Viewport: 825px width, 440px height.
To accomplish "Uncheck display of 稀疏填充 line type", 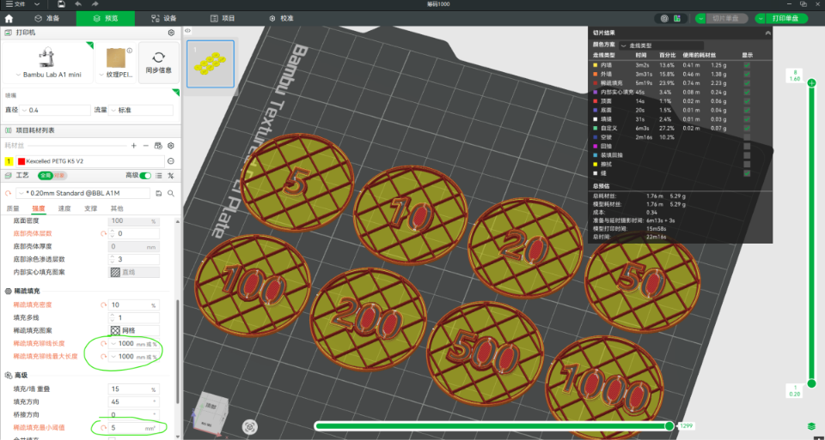I will pos(747,83).
